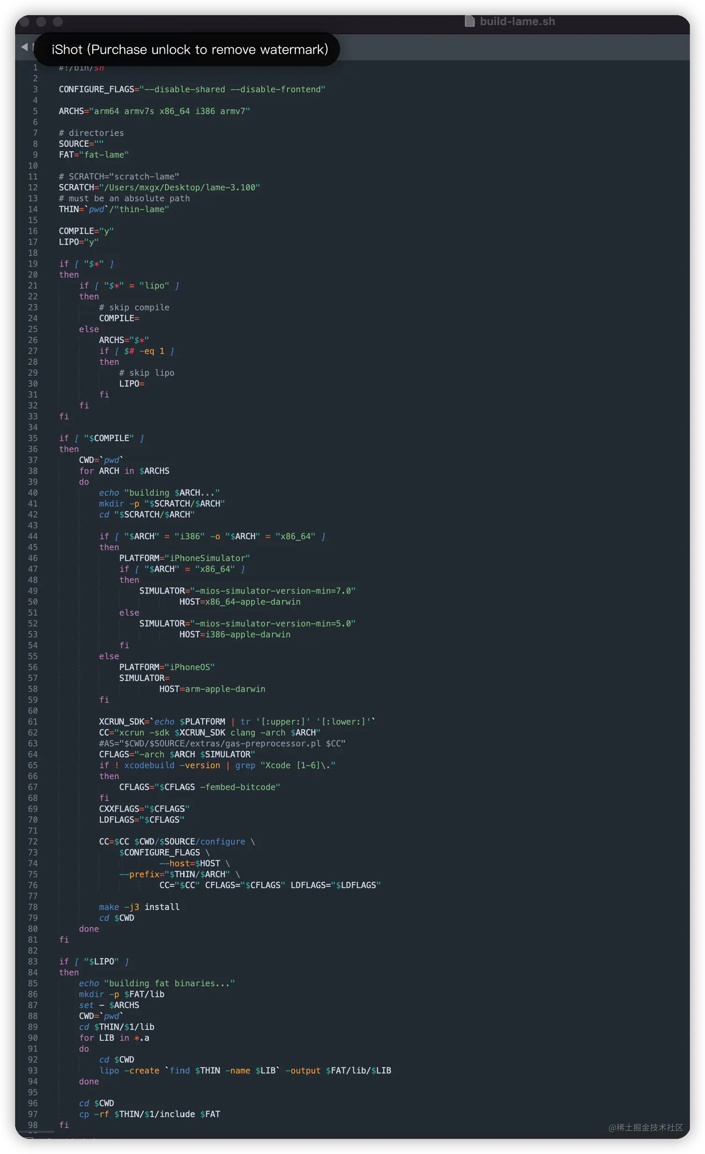Click the LIPO="y" line

point(79,242)
